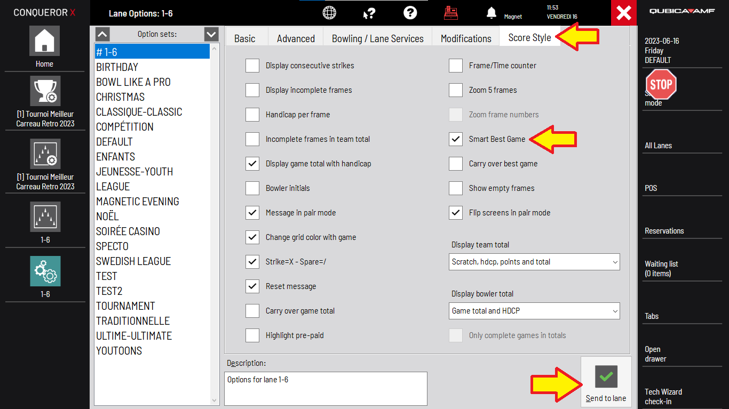Screen dimensions: 729x409
Task: Open the Modifications tab
Action: (x=466, y=38)
